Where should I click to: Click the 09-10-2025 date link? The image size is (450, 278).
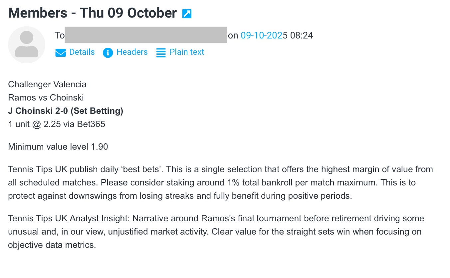click(261, 35)
